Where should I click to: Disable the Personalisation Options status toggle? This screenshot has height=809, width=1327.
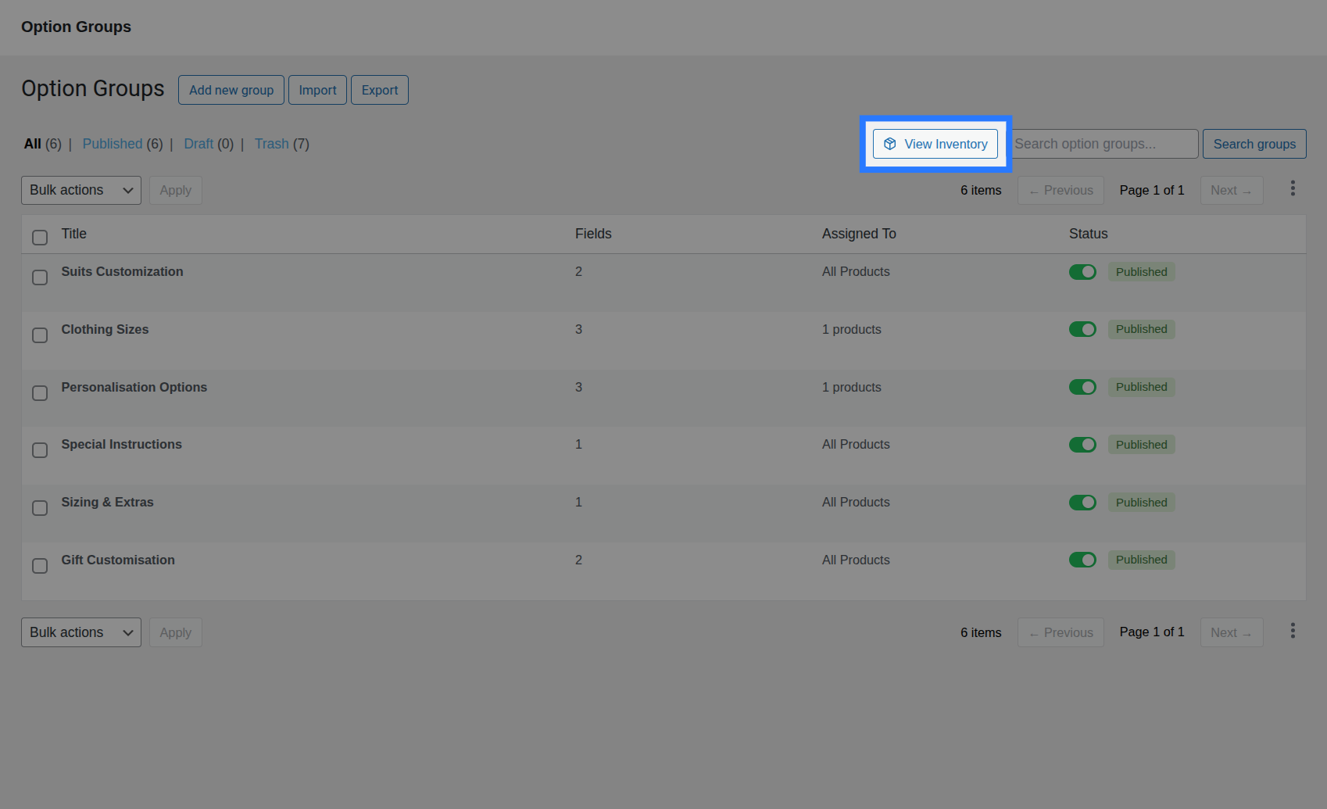pyautogui.click(x=1082, y=387)
